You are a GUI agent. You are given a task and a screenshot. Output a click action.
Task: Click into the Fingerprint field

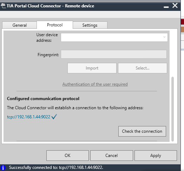tap(114, 54)
